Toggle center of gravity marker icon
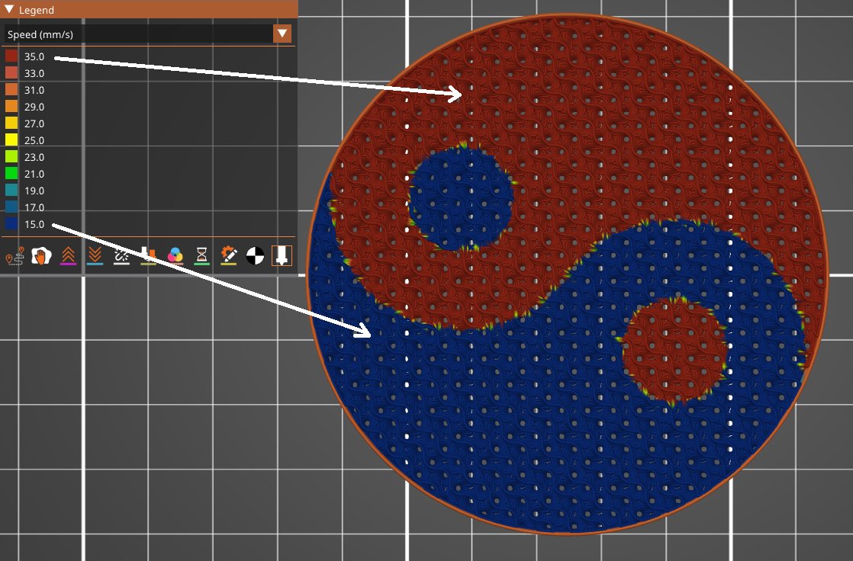The height and width of the screenshot is (561, 853). coord(255,255)
